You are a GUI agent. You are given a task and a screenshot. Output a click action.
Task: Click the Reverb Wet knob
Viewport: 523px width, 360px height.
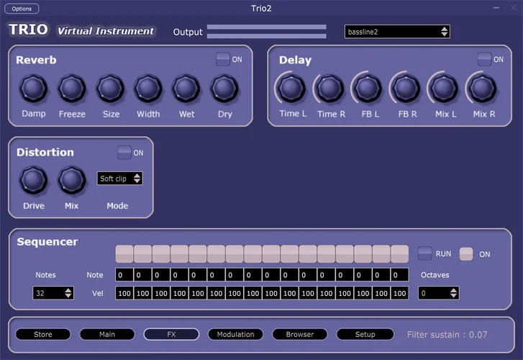pos(186,89)
